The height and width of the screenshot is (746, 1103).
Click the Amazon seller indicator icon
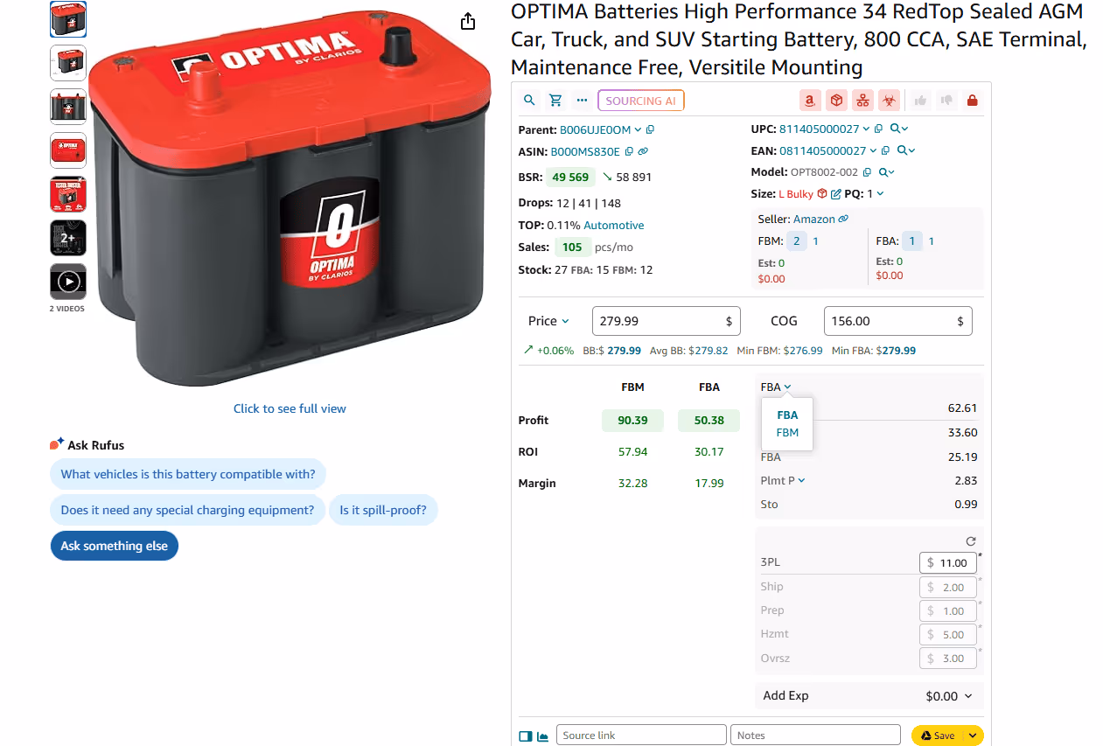tap(811, 101)
